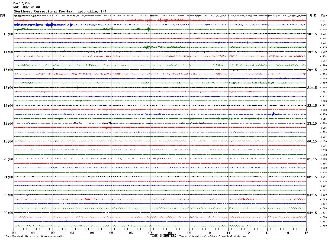Screen dimensions: 328x240
Task: Click the Each Vertical Division 1000.00 microvolts note
Action: click(x=34, y=236)
